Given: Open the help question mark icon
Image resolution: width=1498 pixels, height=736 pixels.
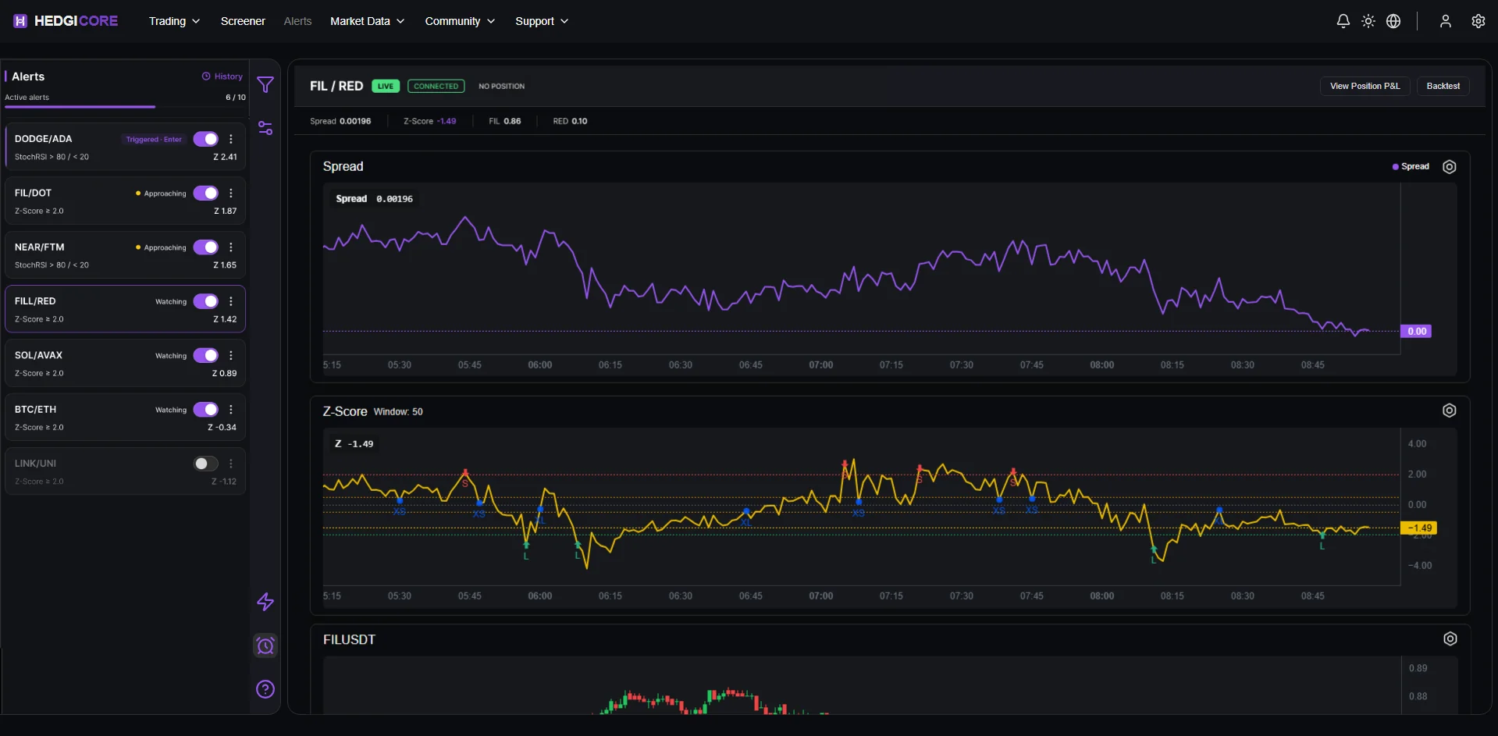Looking at the screenshot, I should click(x=265, y=689).
